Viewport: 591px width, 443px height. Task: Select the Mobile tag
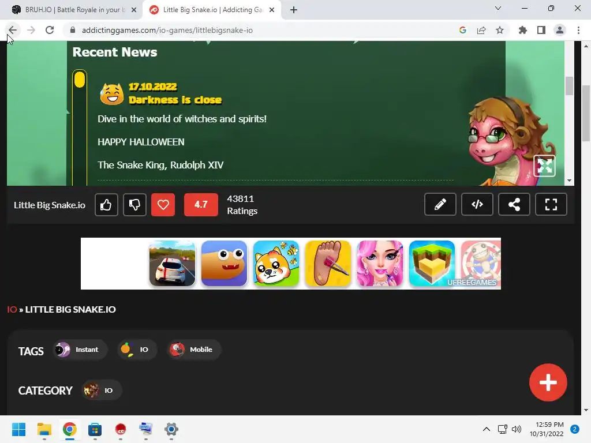[x=194, y=350]
